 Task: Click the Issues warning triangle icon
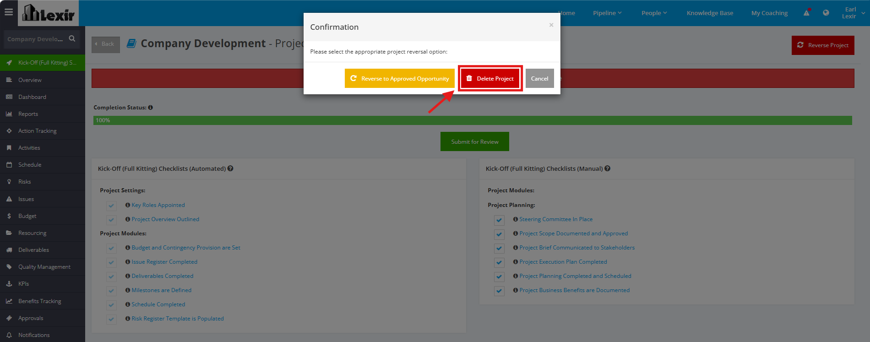9,199
